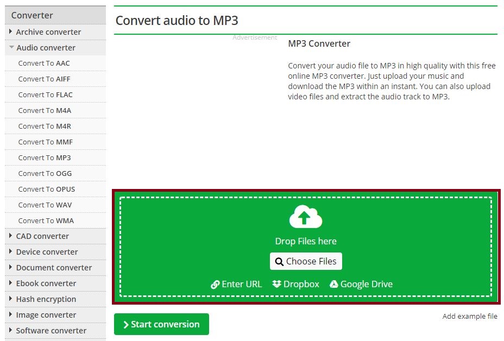Screen dimensions: 504x341
Task: Click the Document converter label
Action: click(54, 268)
